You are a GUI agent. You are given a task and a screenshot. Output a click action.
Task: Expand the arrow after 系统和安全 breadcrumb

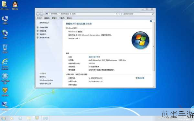tap(70, 14)
